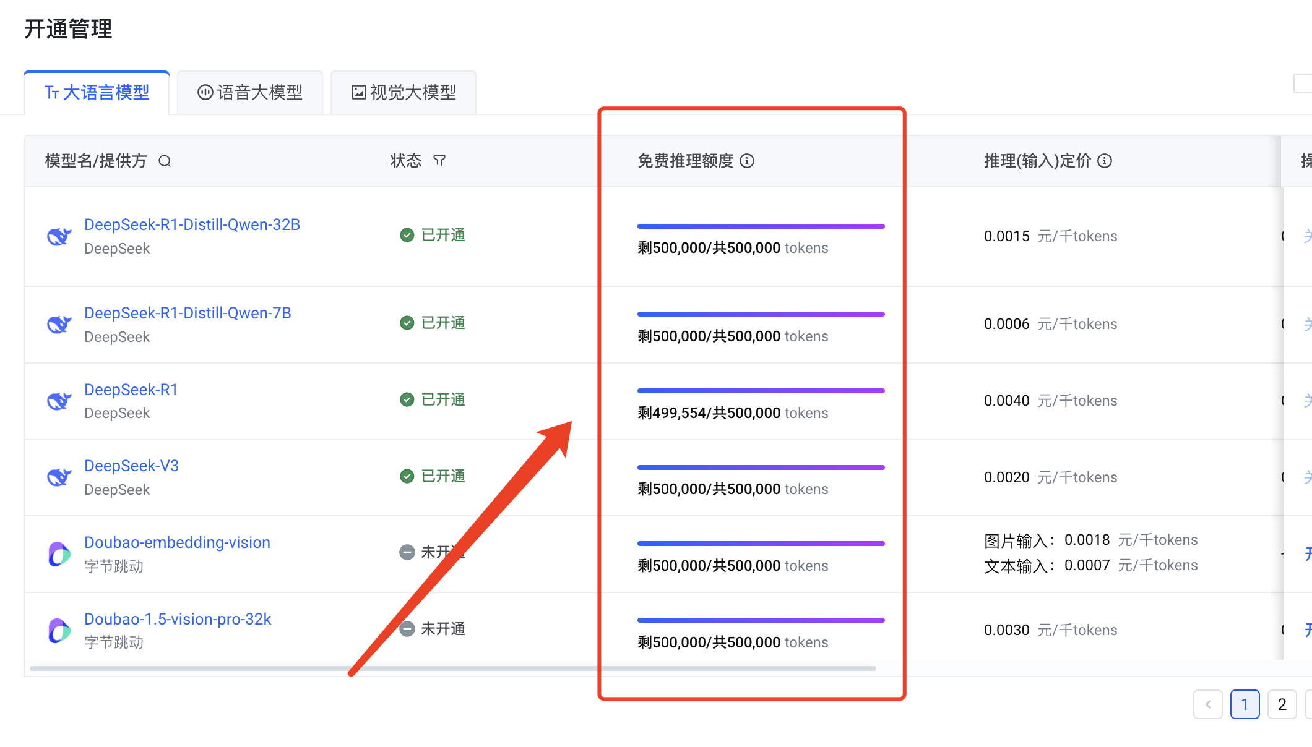Screen dimensions: 1312x747
Task: Click the DeepSeek logo in the DeepSeek-V3 row
Action: (x=59, y=477)
